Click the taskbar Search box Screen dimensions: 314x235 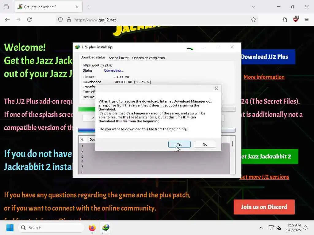pos(51,228)
